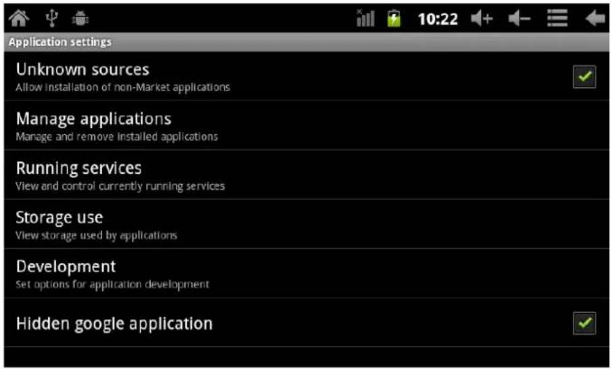Tap the Android debug bug icon
This screenshot has width=611, height=369.
coord(81,19)
